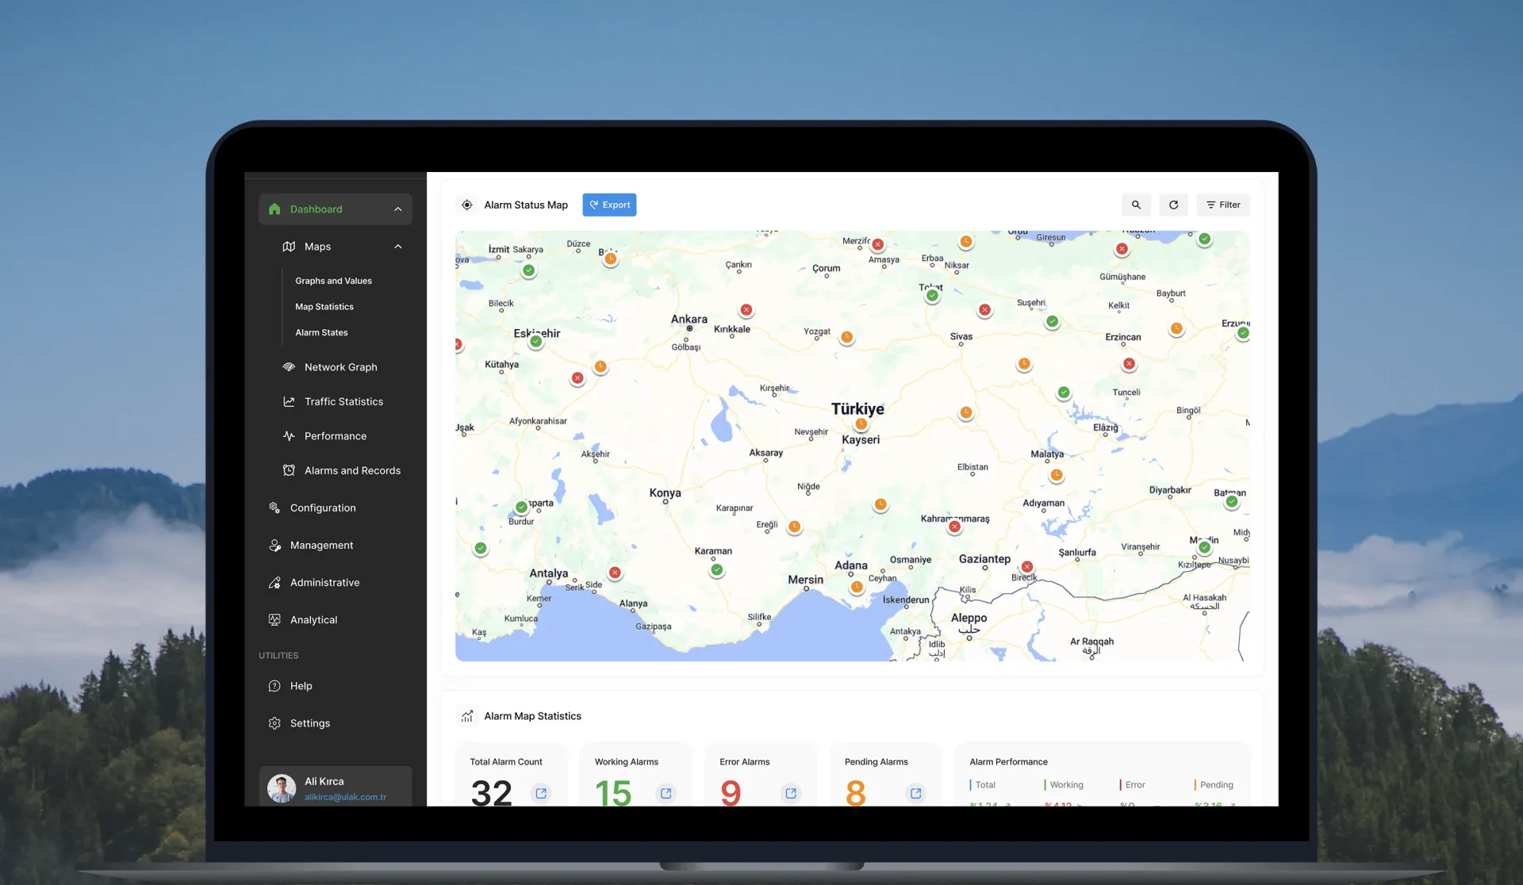Select the orange marker below Adana
The width and height of the screenshot is (1523, 885).
pos(857,587)
